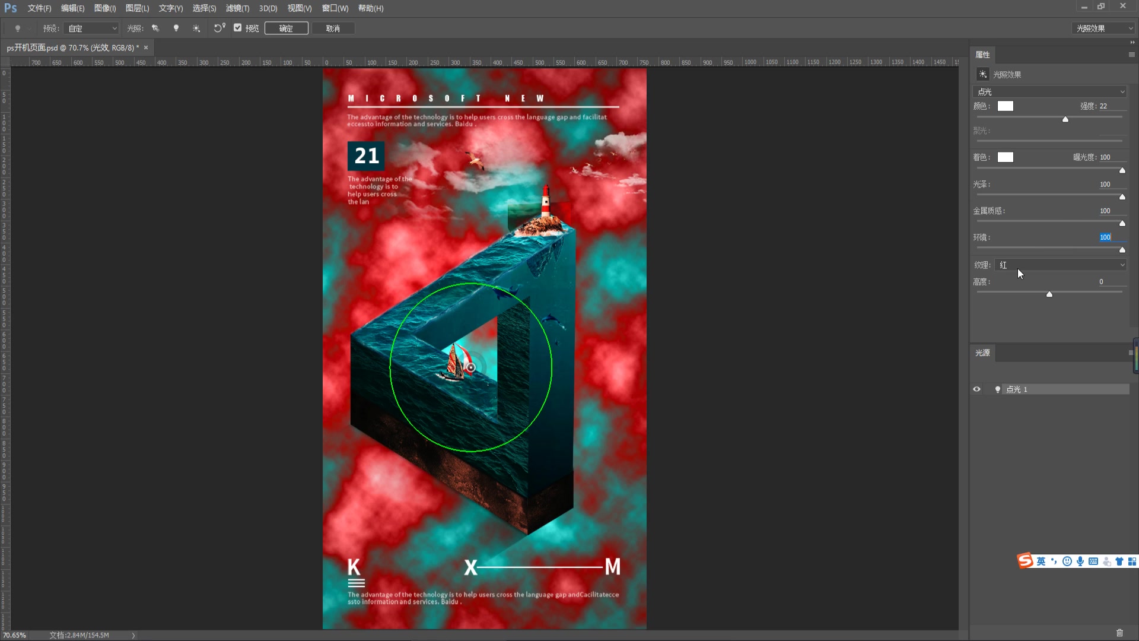Click the 取消 cancel button
Viewport: 1139px width, 641px height.
pyautogui.click(x=333, y=28)
